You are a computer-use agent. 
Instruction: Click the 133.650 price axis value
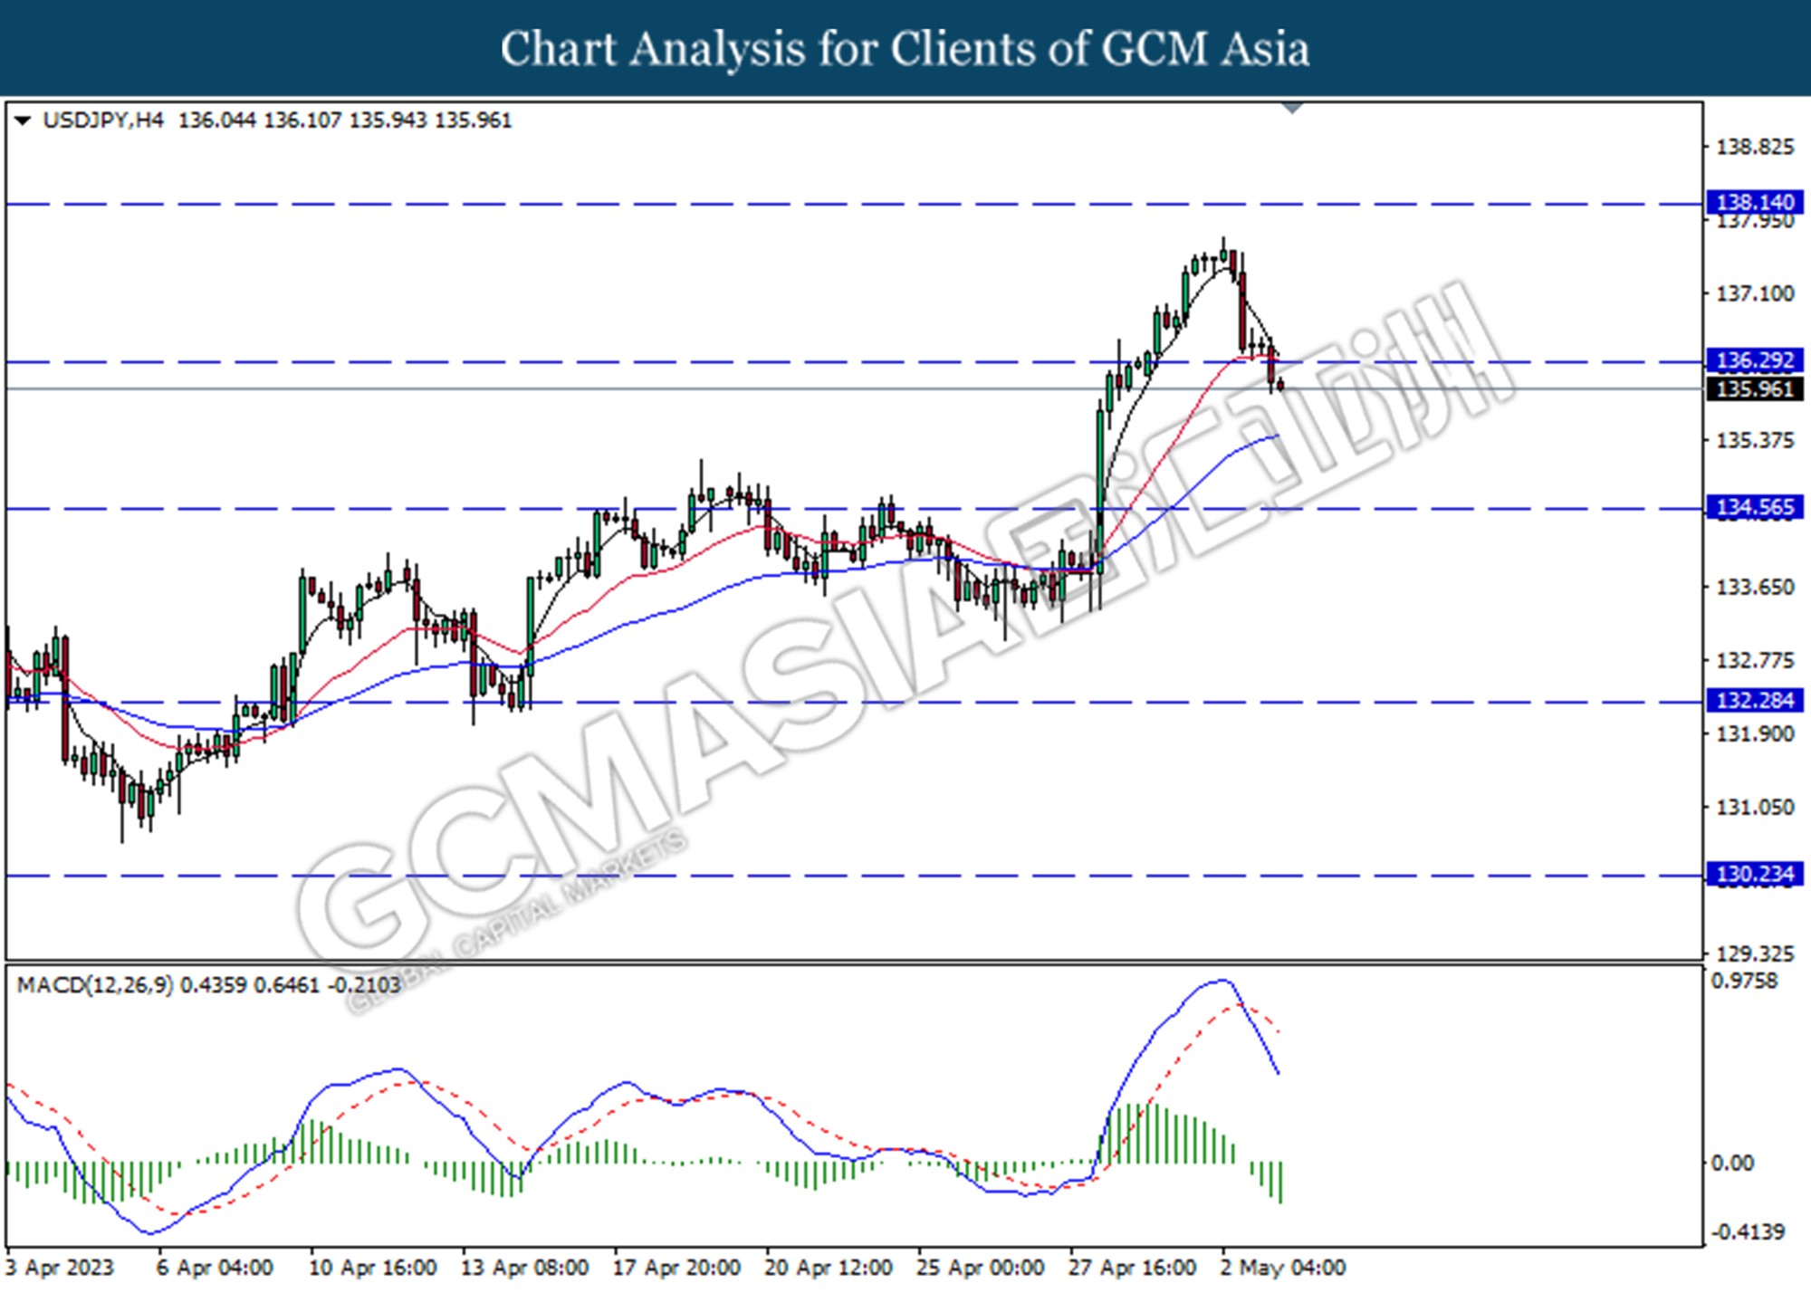point(1755,587)
